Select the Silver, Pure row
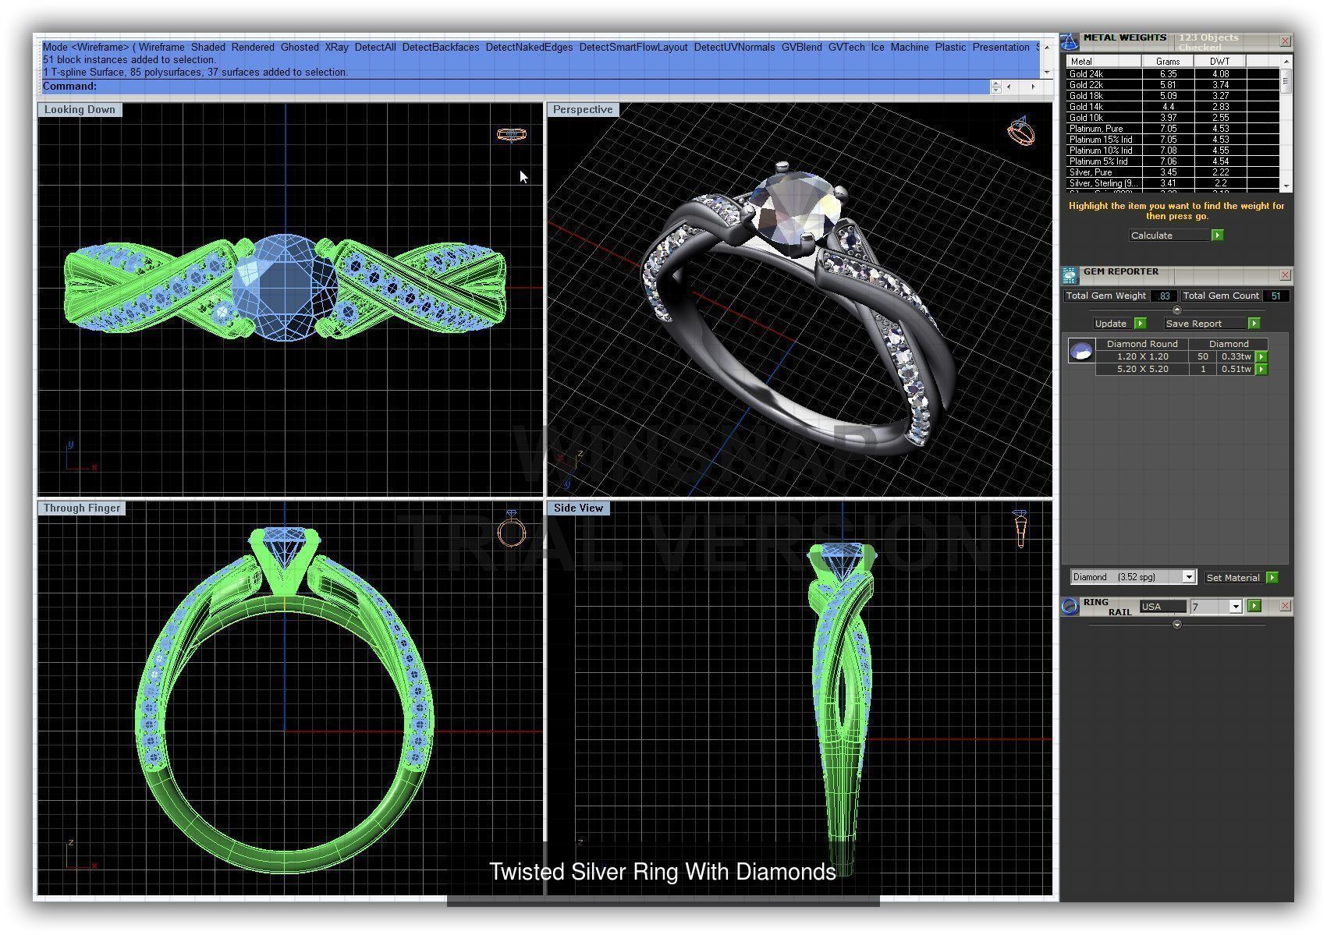The height and width of the screenshot is (935, 1327). tap(1173, 172)
